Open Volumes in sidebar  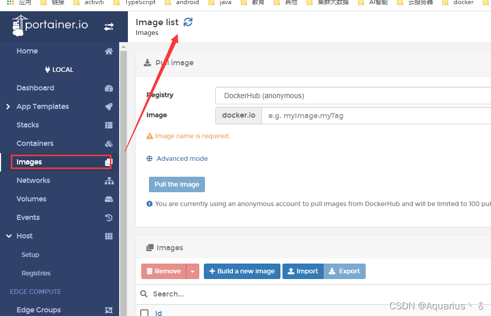tap(31, 199)
